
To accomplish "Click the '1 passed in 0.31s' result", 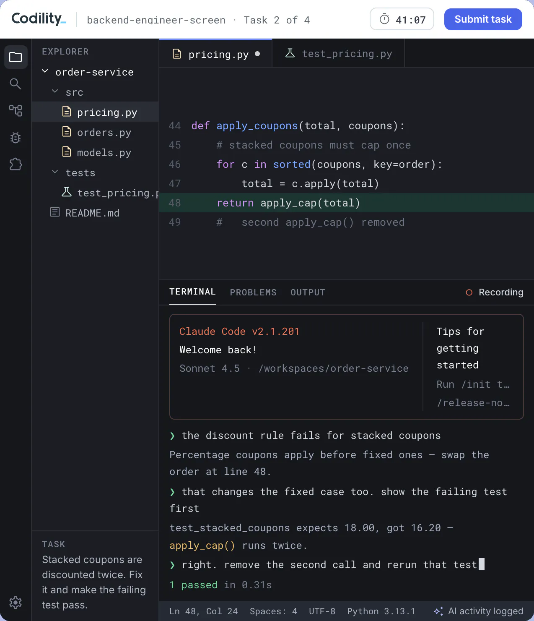I will coord(220,585).
